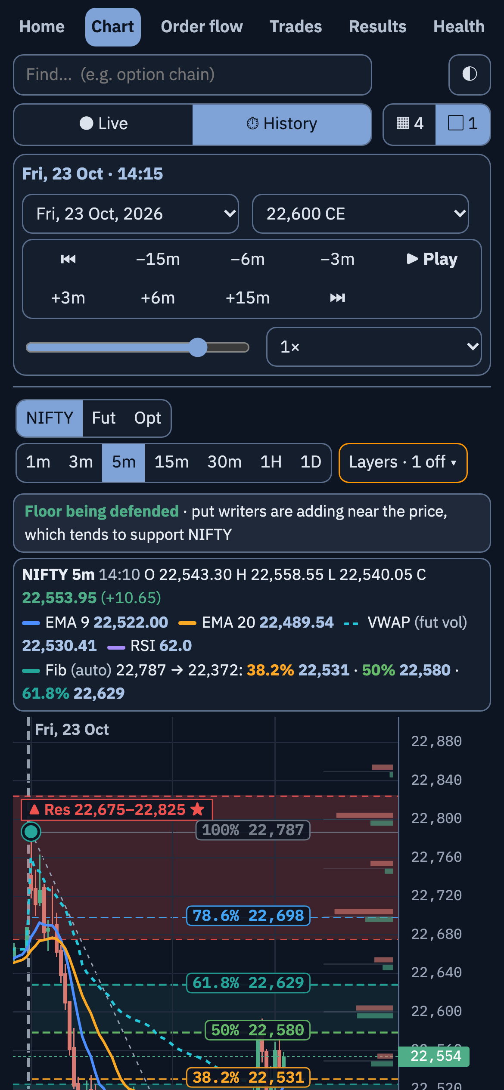Switch to the Trades tab
The height and width of the screenshot is (1090, 504).
click(x=296, y=27)
